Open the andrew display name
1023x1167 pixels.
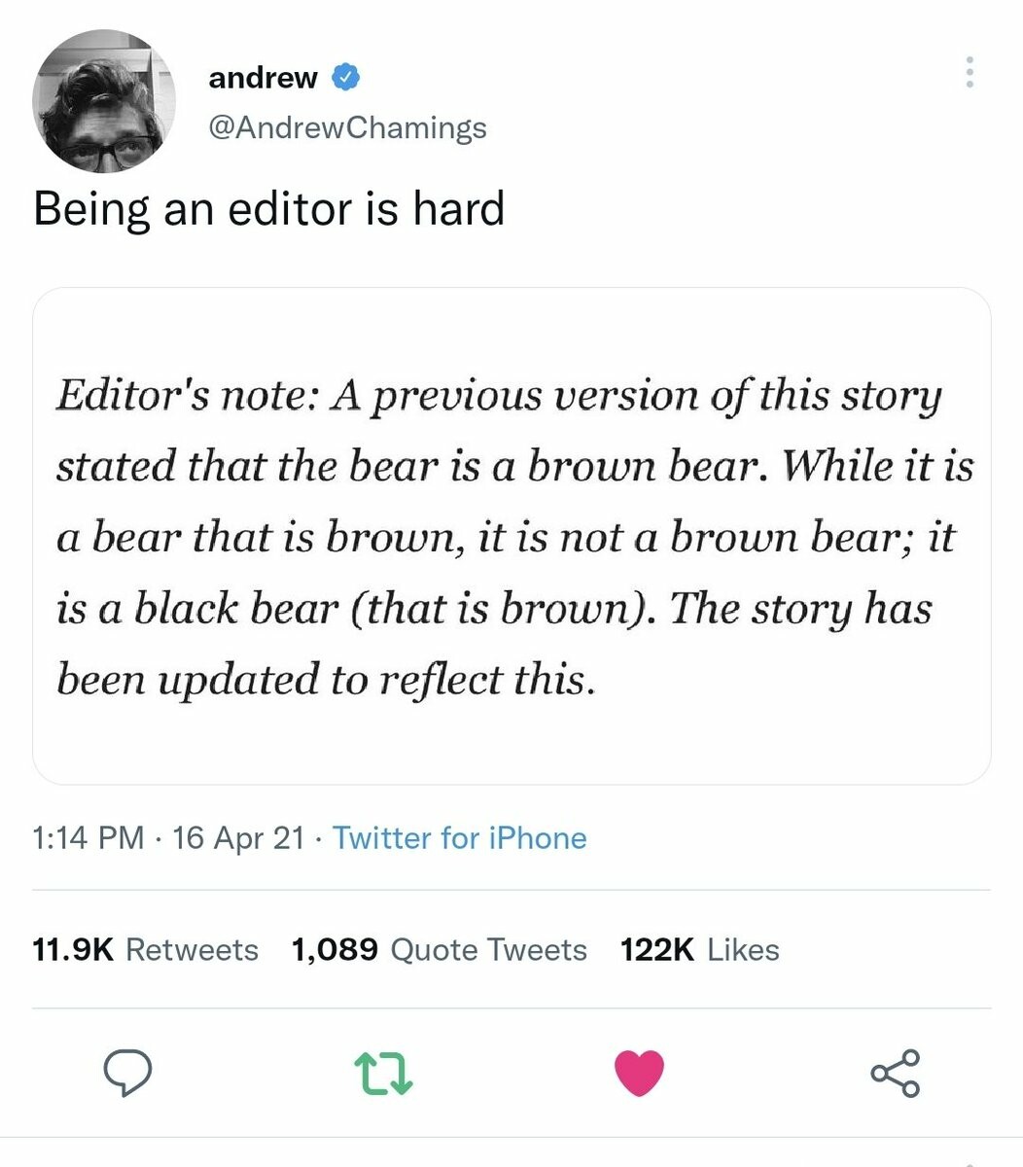point(263,78)
